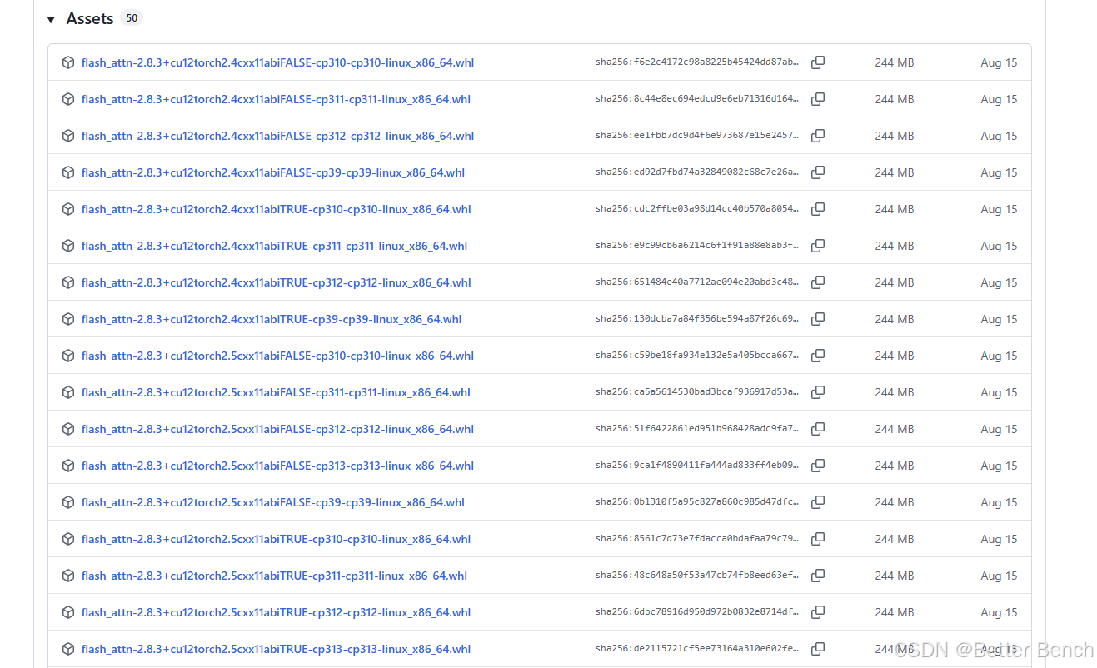Click package icon beside torch2.5 abiTRUE cp310 wheel

pyautogui.click(x=68, y=539)
